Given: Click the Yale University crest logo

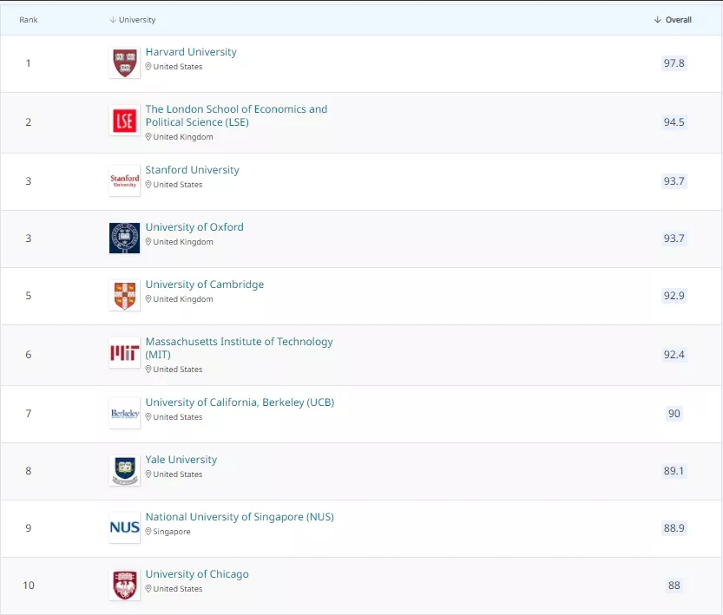Looking at the screenshot, I should (x=124, y=470).
